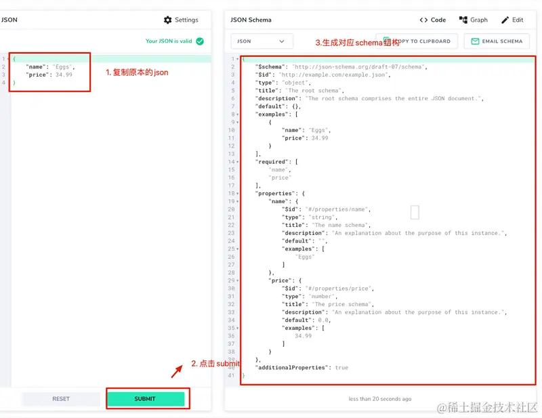The height and width of the screenshot is (418, 542).
Task: Collapse the required array at line 14
Action: [x=238, y=162]
